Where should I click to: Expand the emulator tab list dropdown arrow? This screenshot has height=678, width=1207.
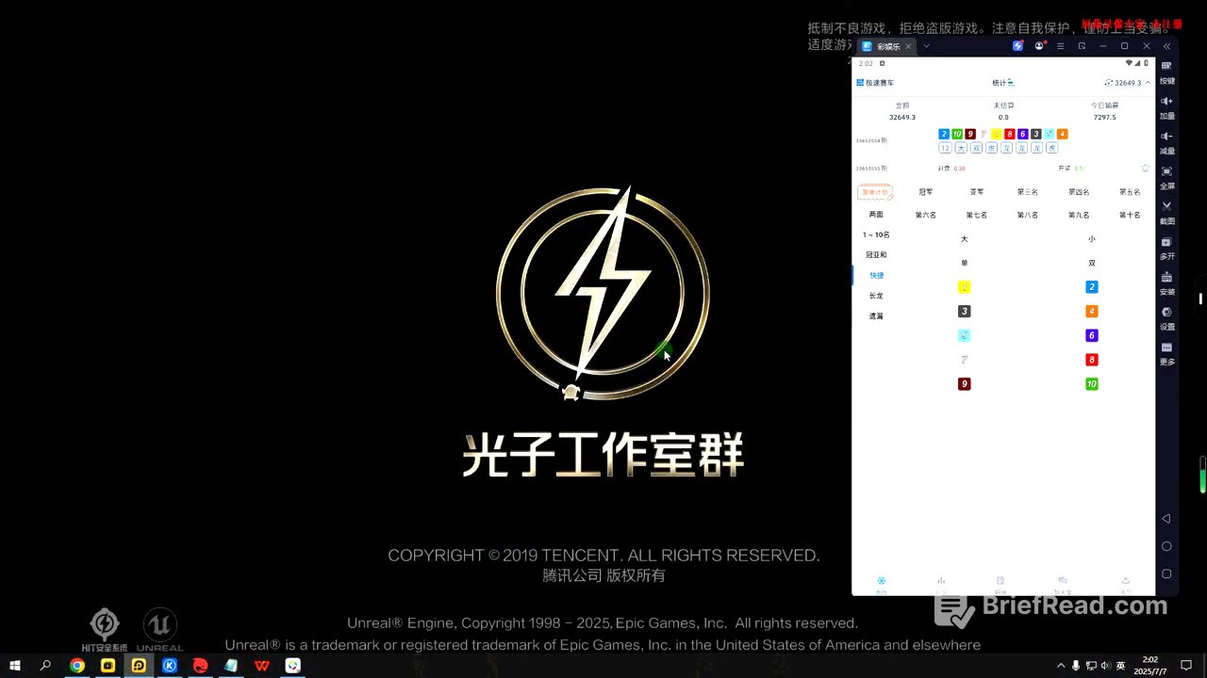click(927, 46)
